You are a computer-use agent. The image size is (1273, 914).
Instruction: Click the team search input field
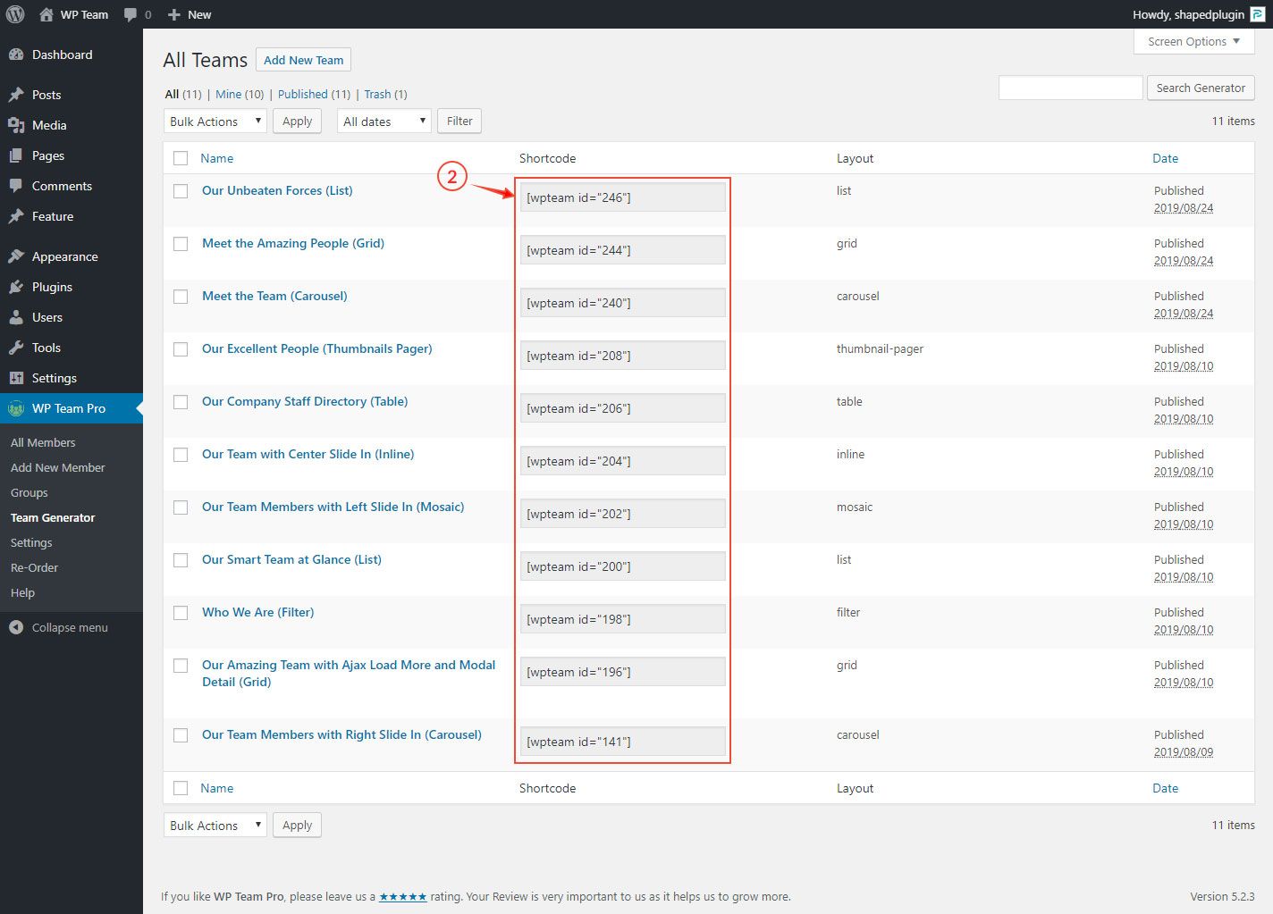tap(1070, 88)
